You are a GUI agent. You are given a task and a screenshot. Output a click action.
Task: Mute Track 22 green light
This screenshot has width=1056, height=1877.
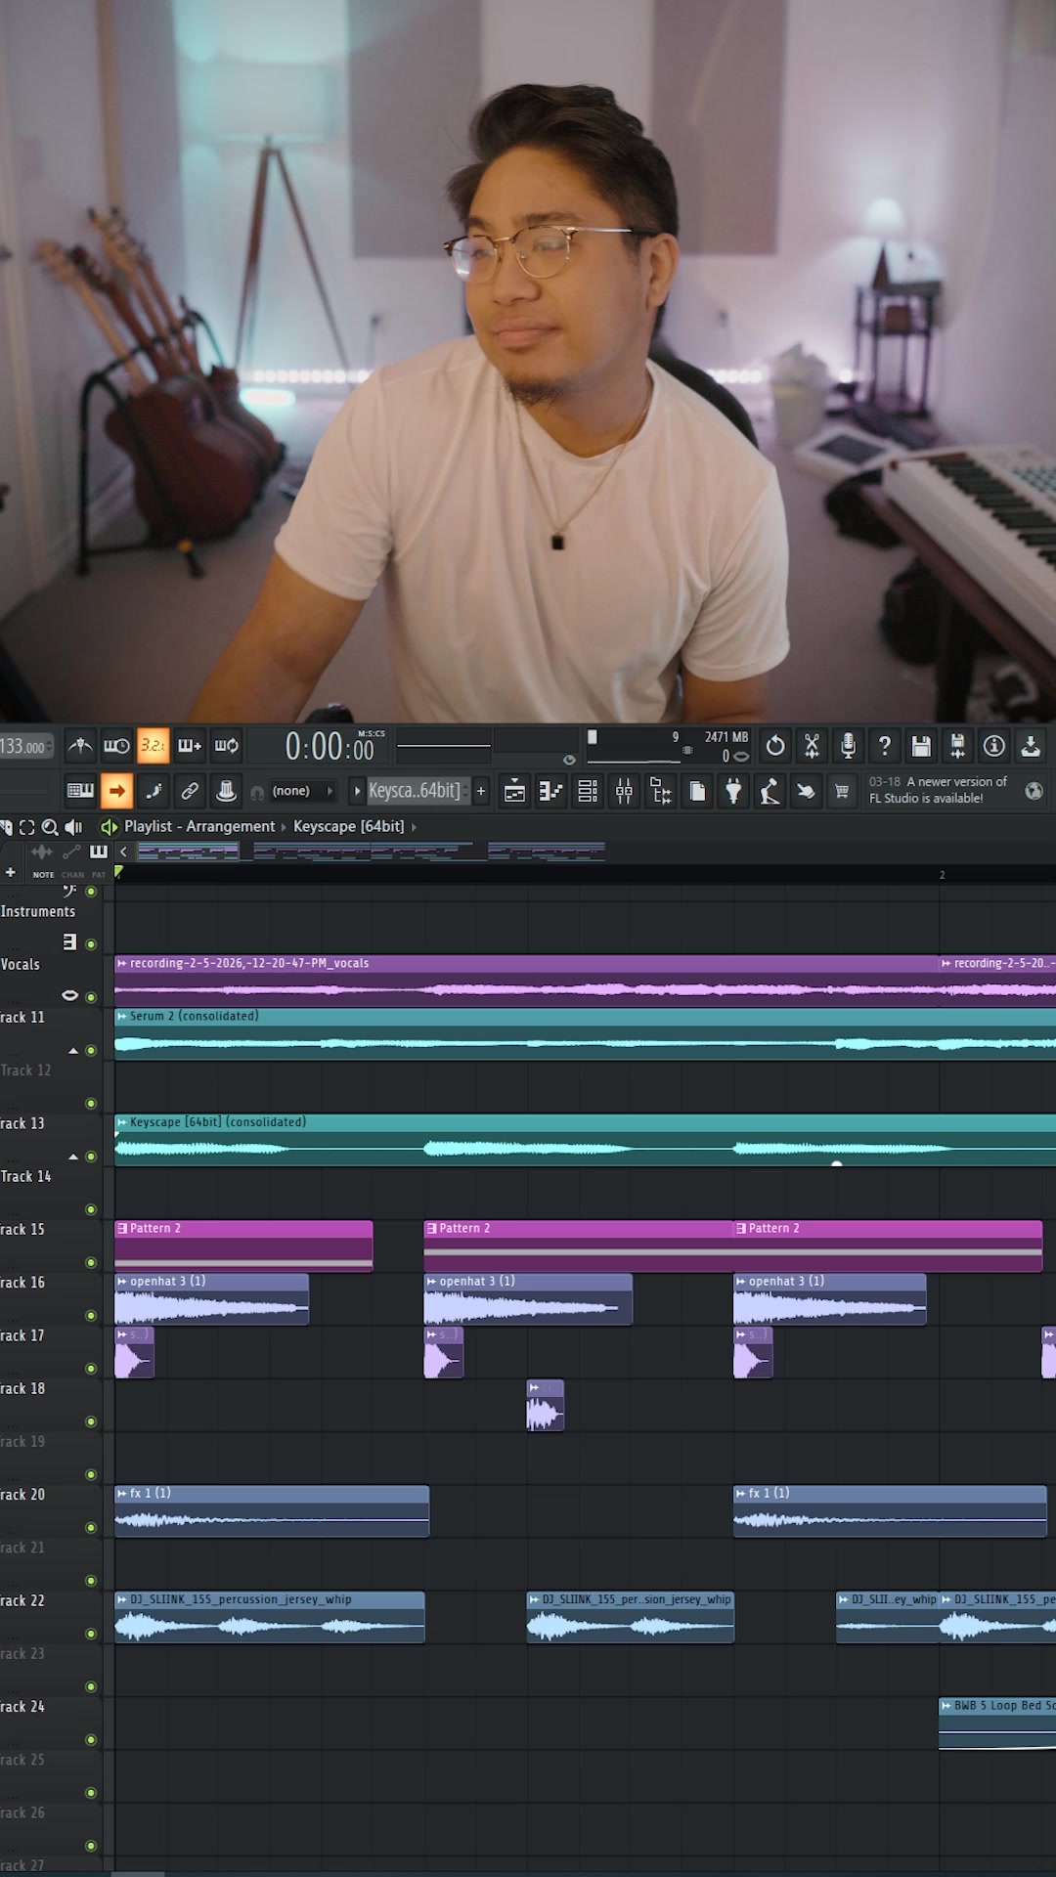point(91,1634)
